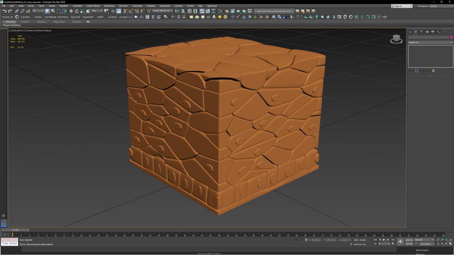The image size is (454, 255).
Task: Toggle the Angle Snap icon
Action: pos(131,11)
